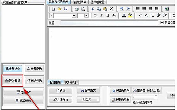Adjust the 插入关键词密度 slider handle
Viewport: 177px width, 110px height.
click(156, 97)
